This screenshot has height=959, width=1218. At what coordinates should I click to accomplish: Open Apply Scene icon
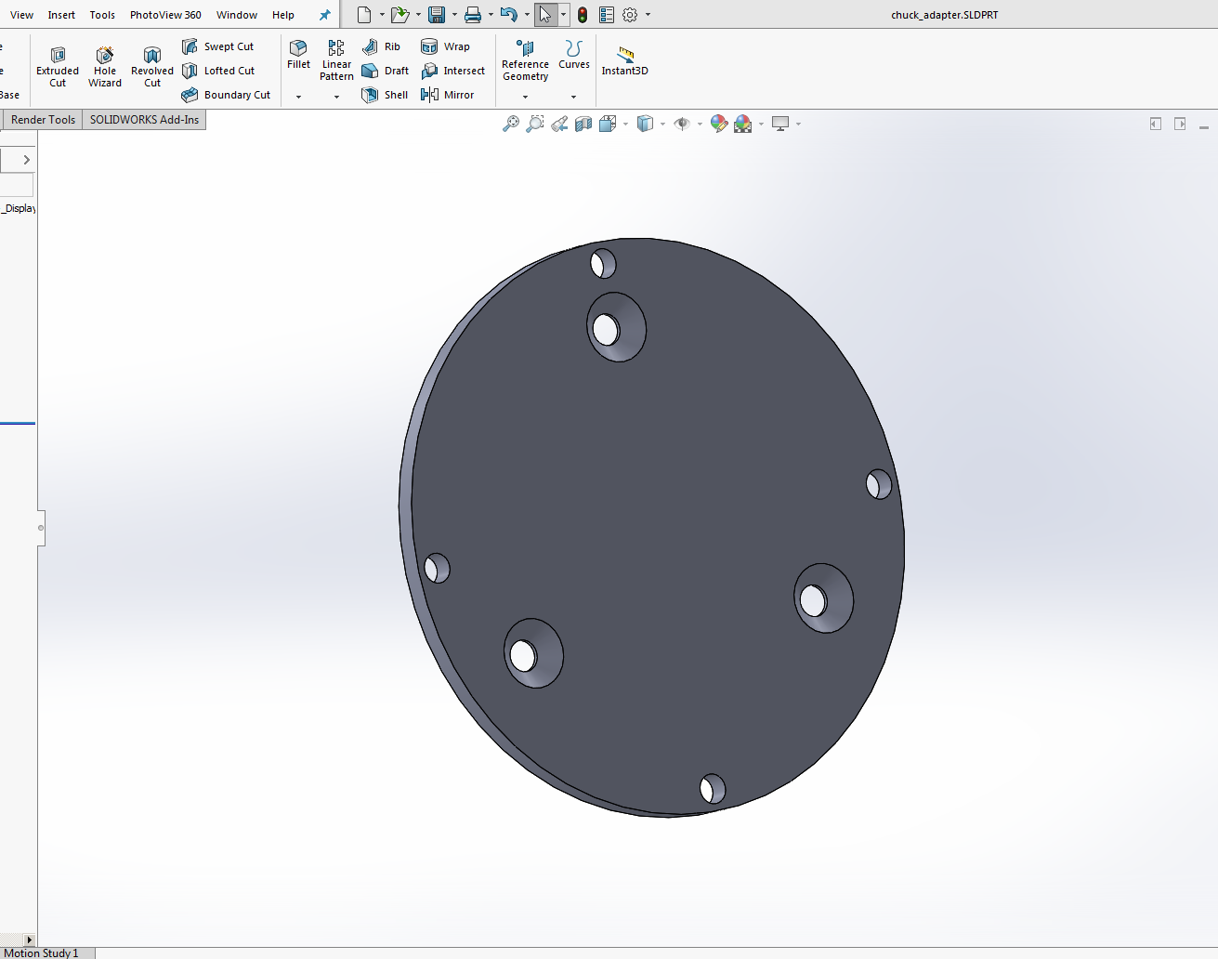pyautogui.click(x=742, y=124)
